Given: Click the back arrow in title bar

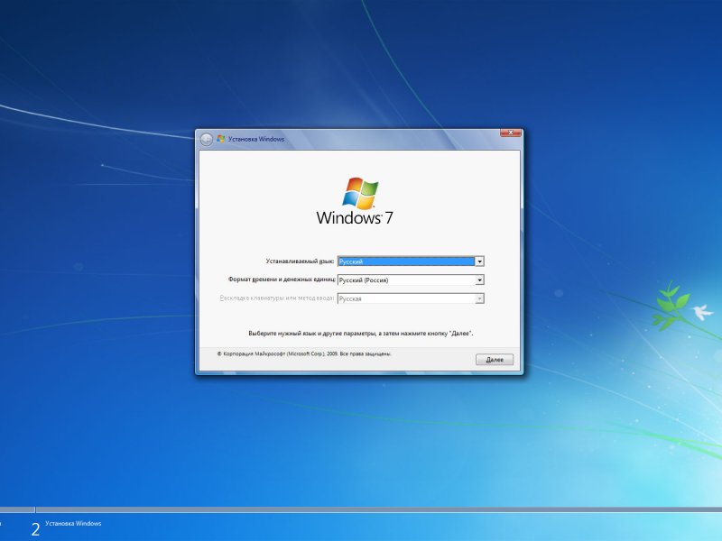Looking at the screenshot, I should (x=207, y=140).
